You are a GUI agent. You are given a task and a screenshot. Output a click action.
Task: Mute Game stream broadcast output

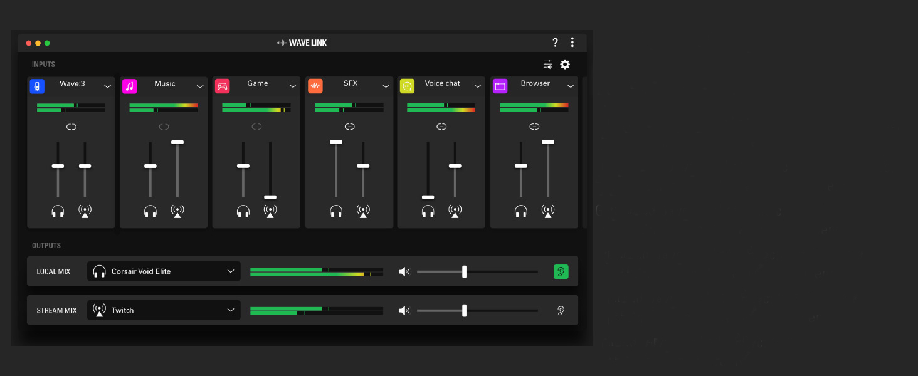pyautogui.click(x=270, y=211)
